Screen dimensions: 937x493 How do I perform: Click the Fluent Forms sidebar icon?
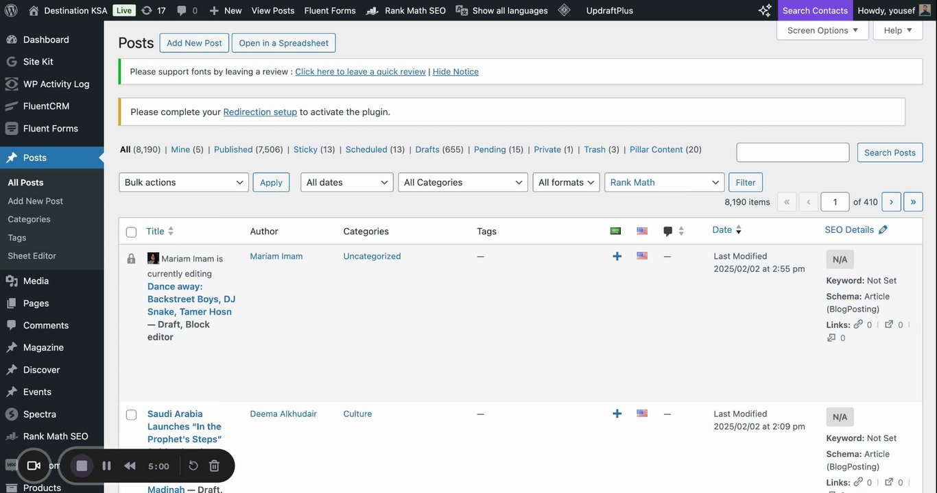tap(12, 128)
